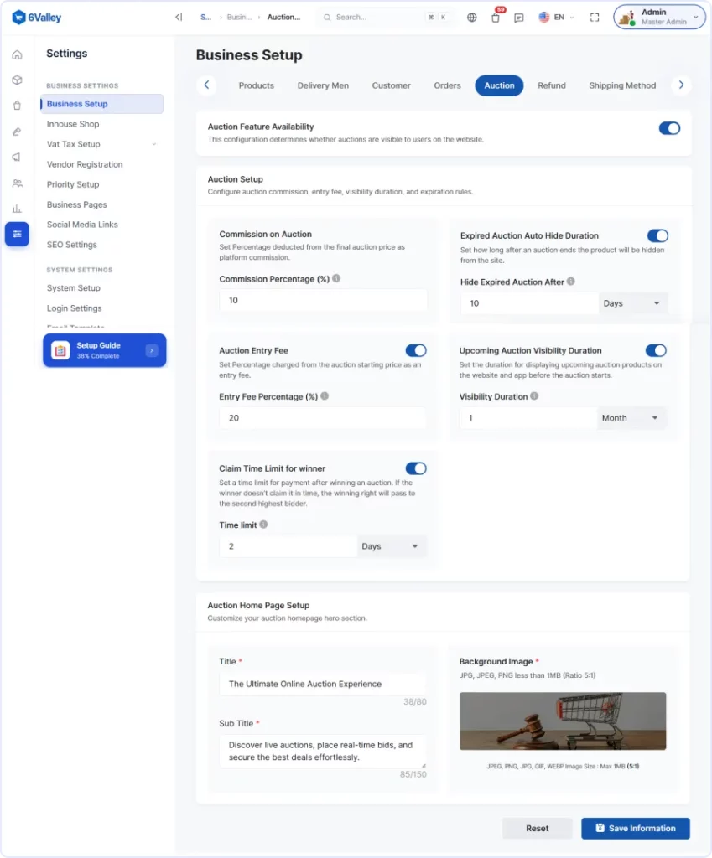Toggle Auction Feature Availability switch
The width and height of the screenshot is (712, 858).
coord(669,128)
